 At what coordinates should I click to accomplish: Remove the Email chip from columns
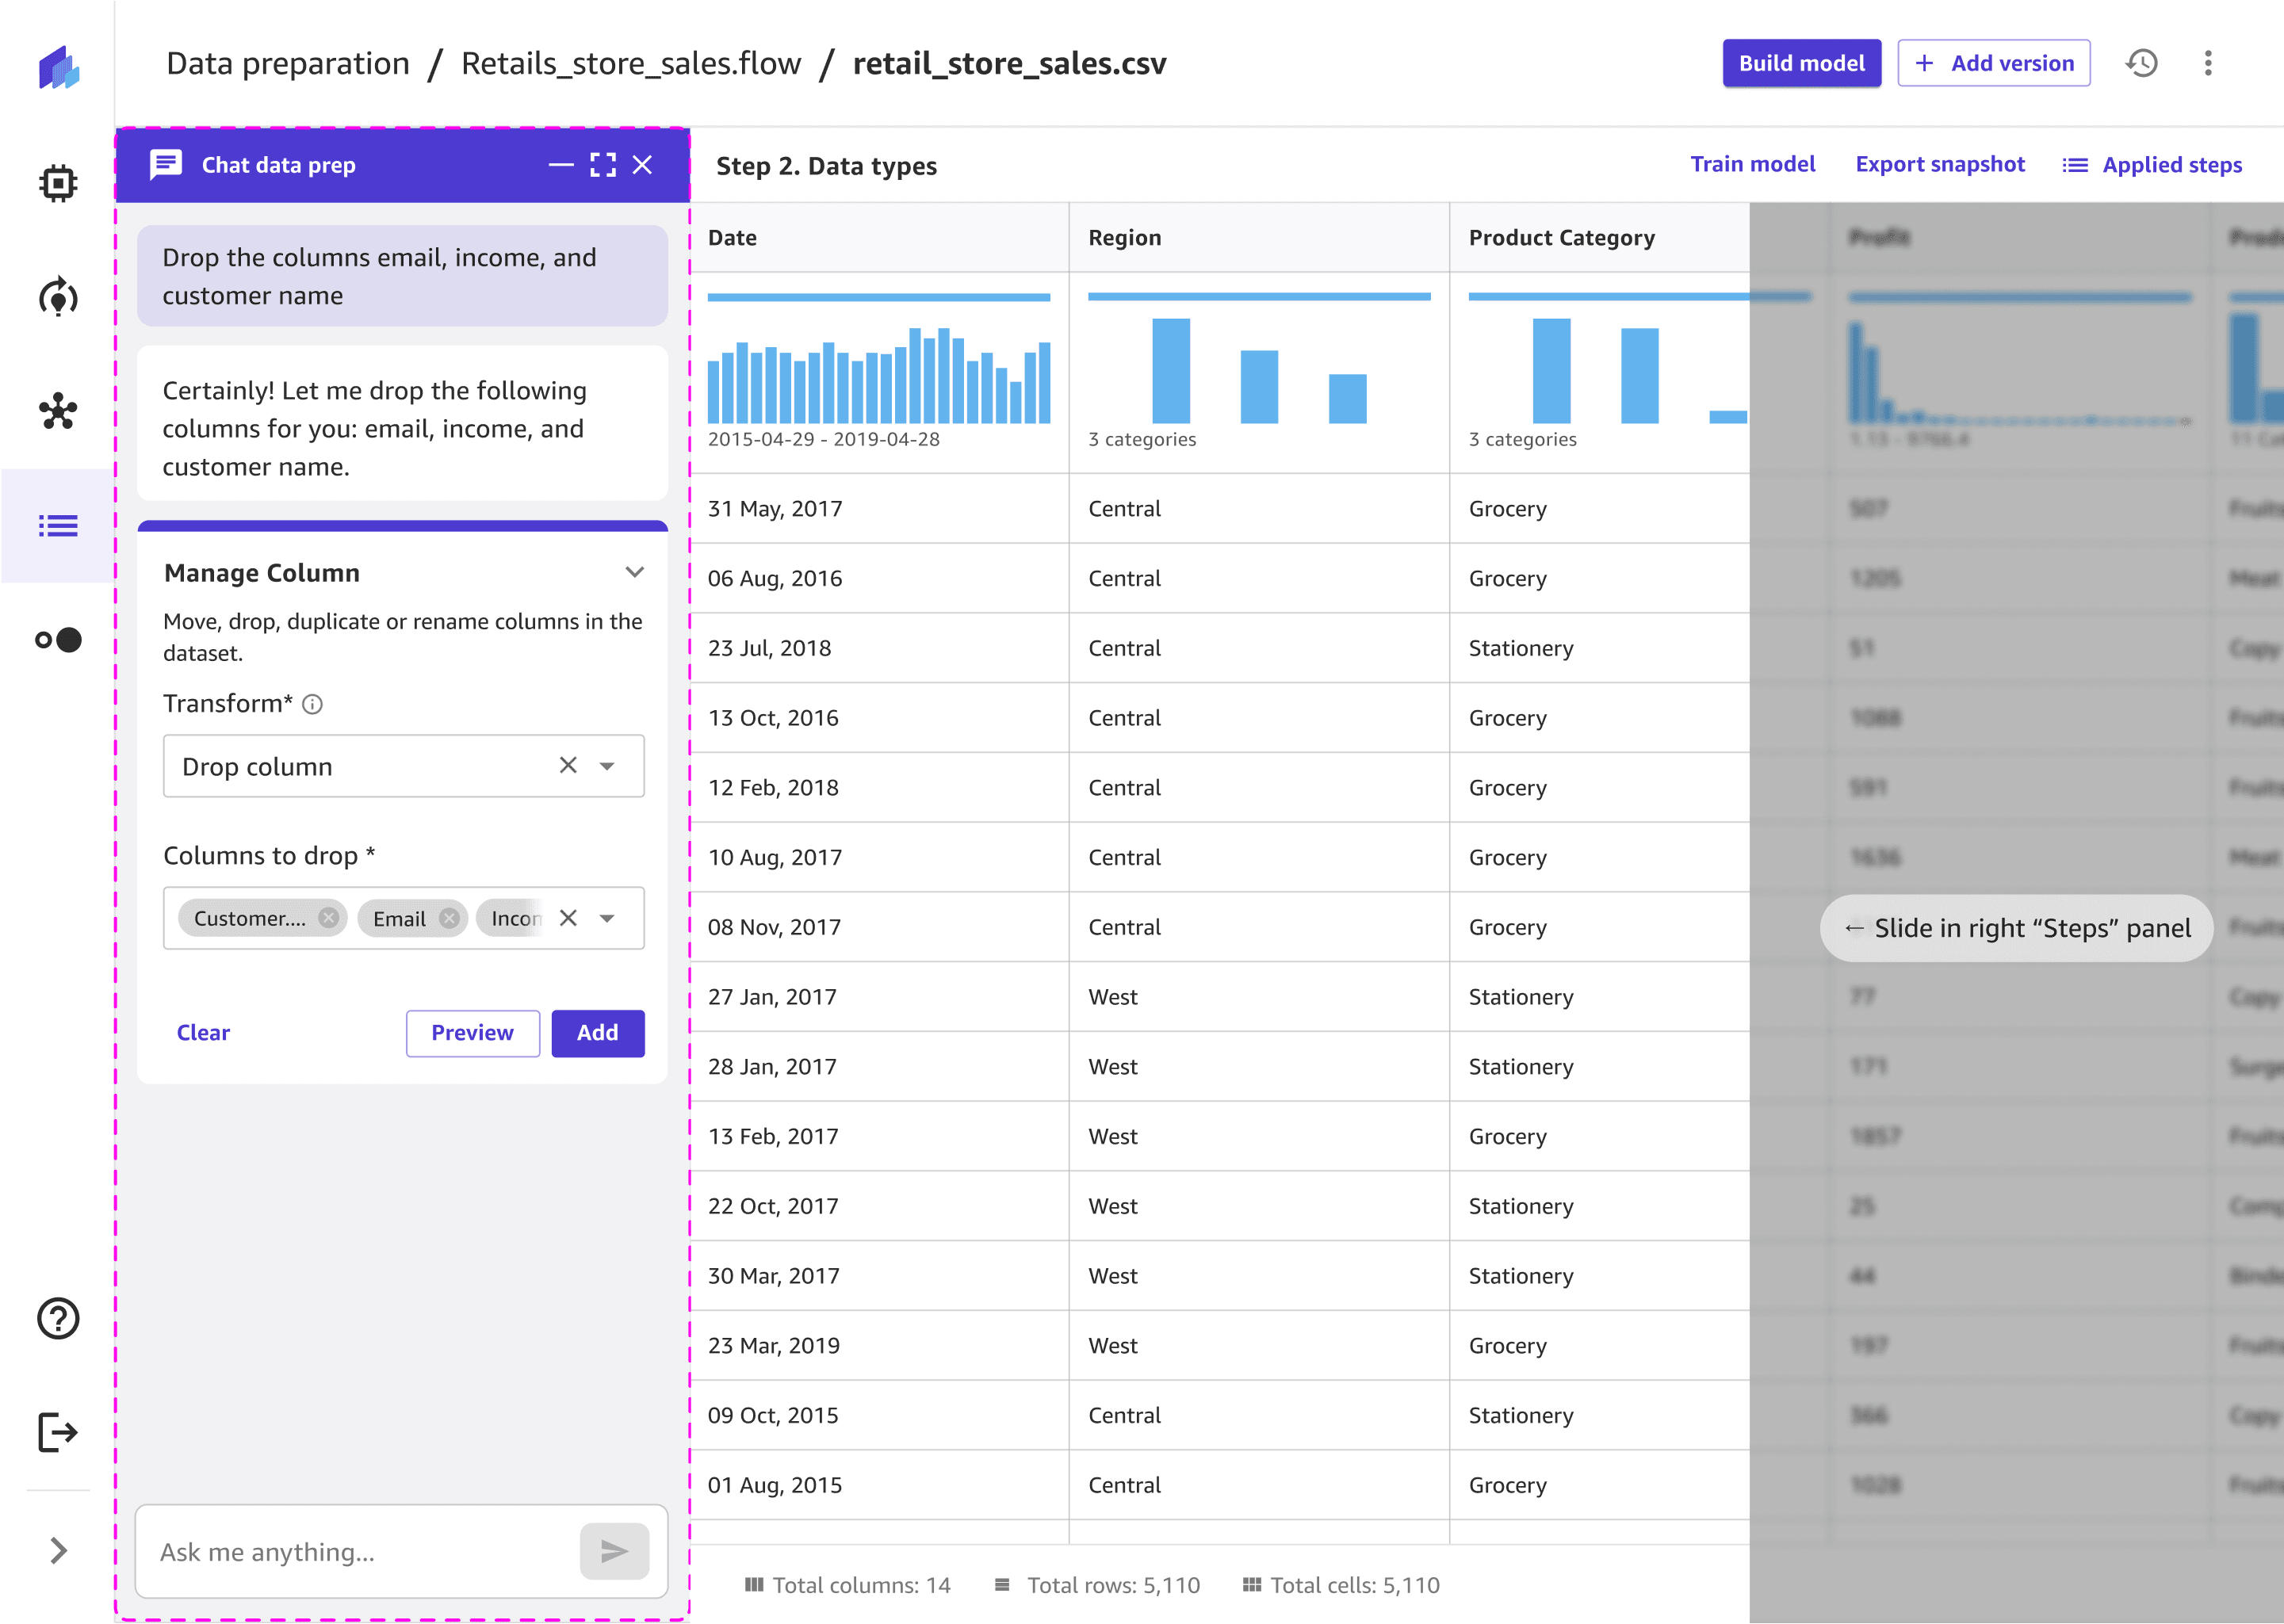tap(449, 918)
